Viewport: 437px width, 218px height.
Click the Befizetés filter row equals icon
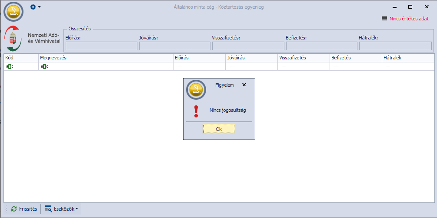tap(335, 66)
